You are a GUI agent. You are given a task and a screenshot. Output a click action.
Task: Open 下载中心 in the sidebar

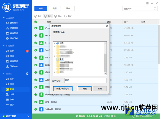point(12,67)
